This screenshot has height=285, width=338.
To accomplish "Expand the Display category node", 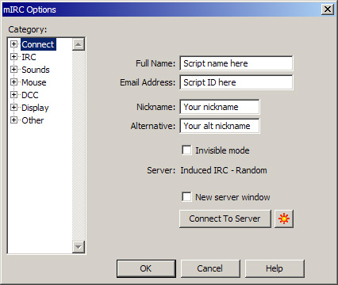I will [x=13, y=108].
